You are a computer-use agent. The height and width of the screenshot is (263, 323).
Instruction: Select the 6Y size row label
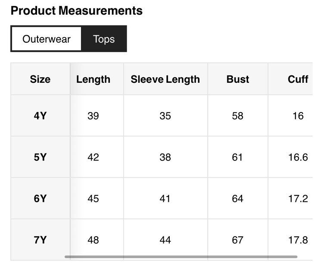(x=40, y=199)
